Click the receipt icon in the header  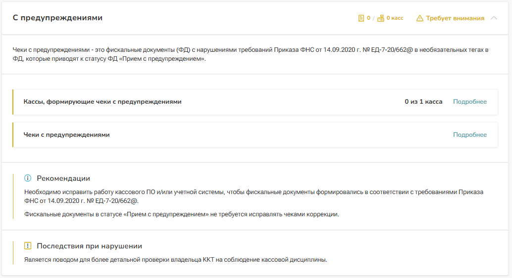click(361, 18)
